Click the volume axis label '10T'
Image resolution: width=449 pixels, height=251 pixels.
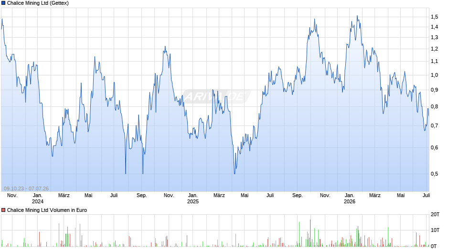click(435, 230)
